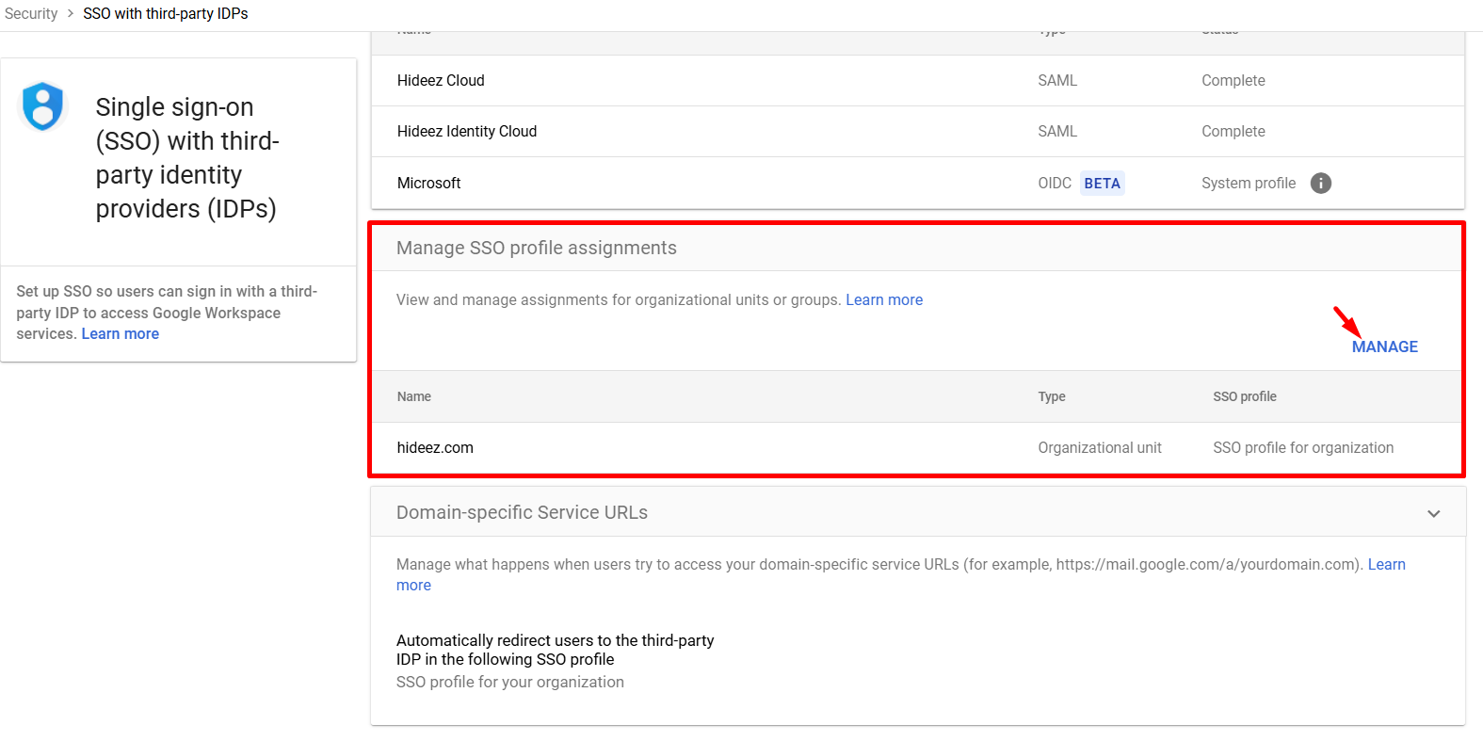Click the Manage SSO profile assignments header

537,249
